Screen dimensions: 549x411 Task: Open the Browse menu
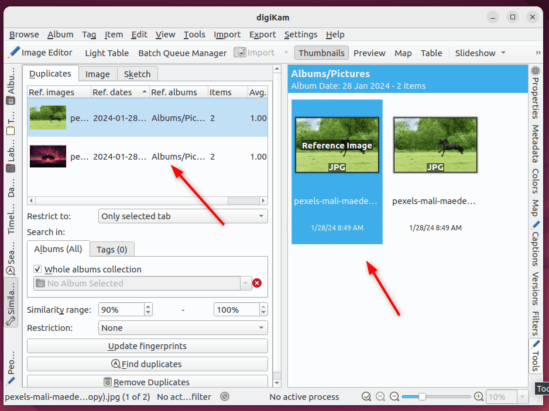pyautogui.click(x=24, y=34)
